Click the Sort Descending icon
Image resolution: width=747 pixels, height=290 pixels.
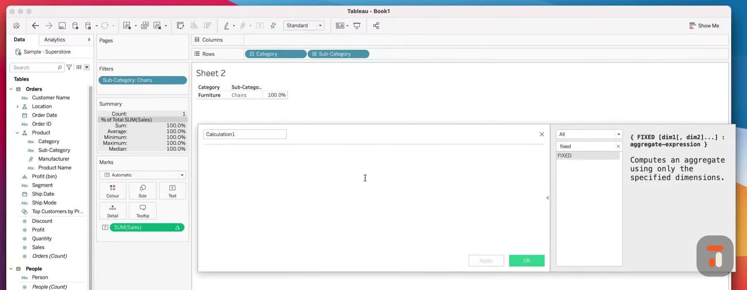click(207, 26)
